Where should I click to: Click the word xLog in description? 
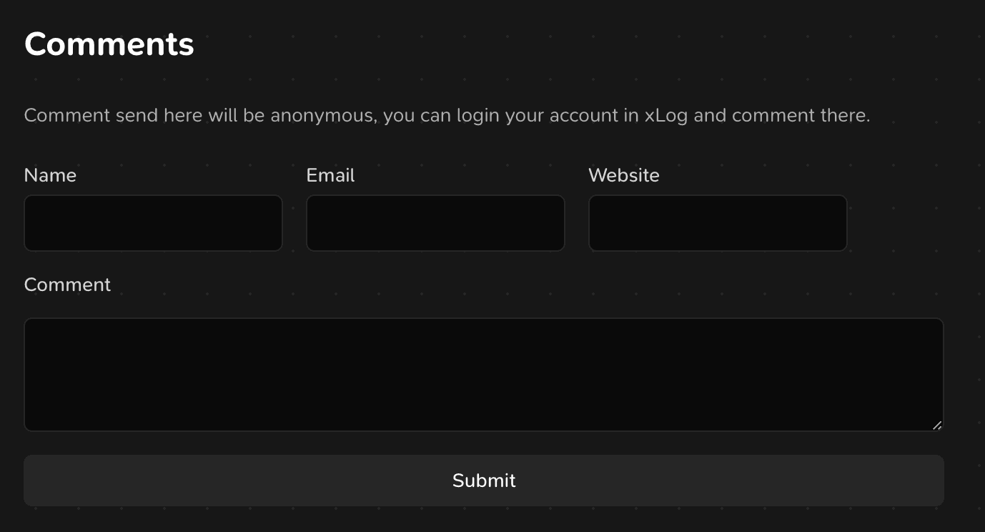point(665,115)
